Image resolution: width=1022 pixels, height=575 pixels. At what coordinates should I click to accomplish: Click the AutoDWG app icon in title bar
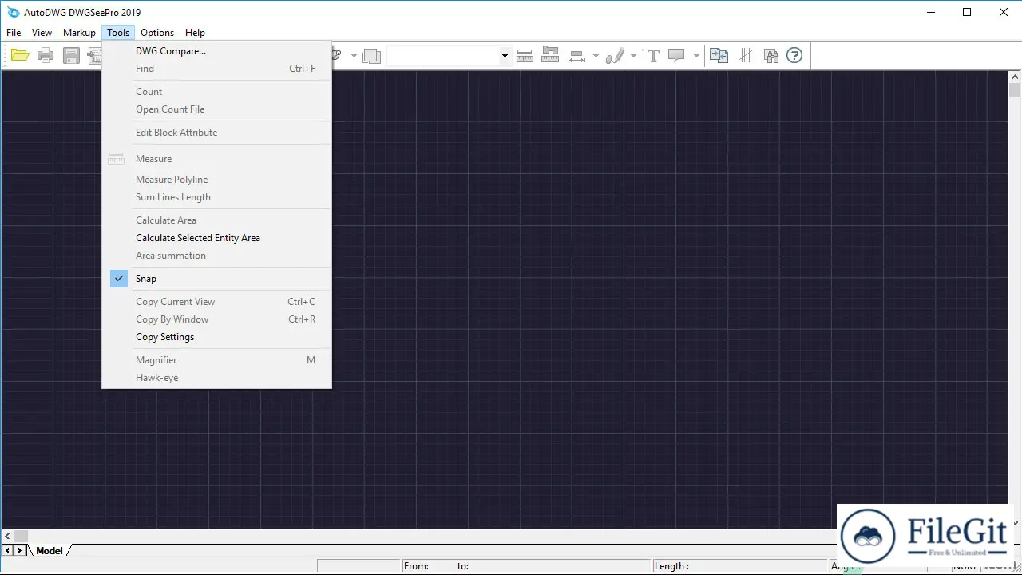coord(13,12)
